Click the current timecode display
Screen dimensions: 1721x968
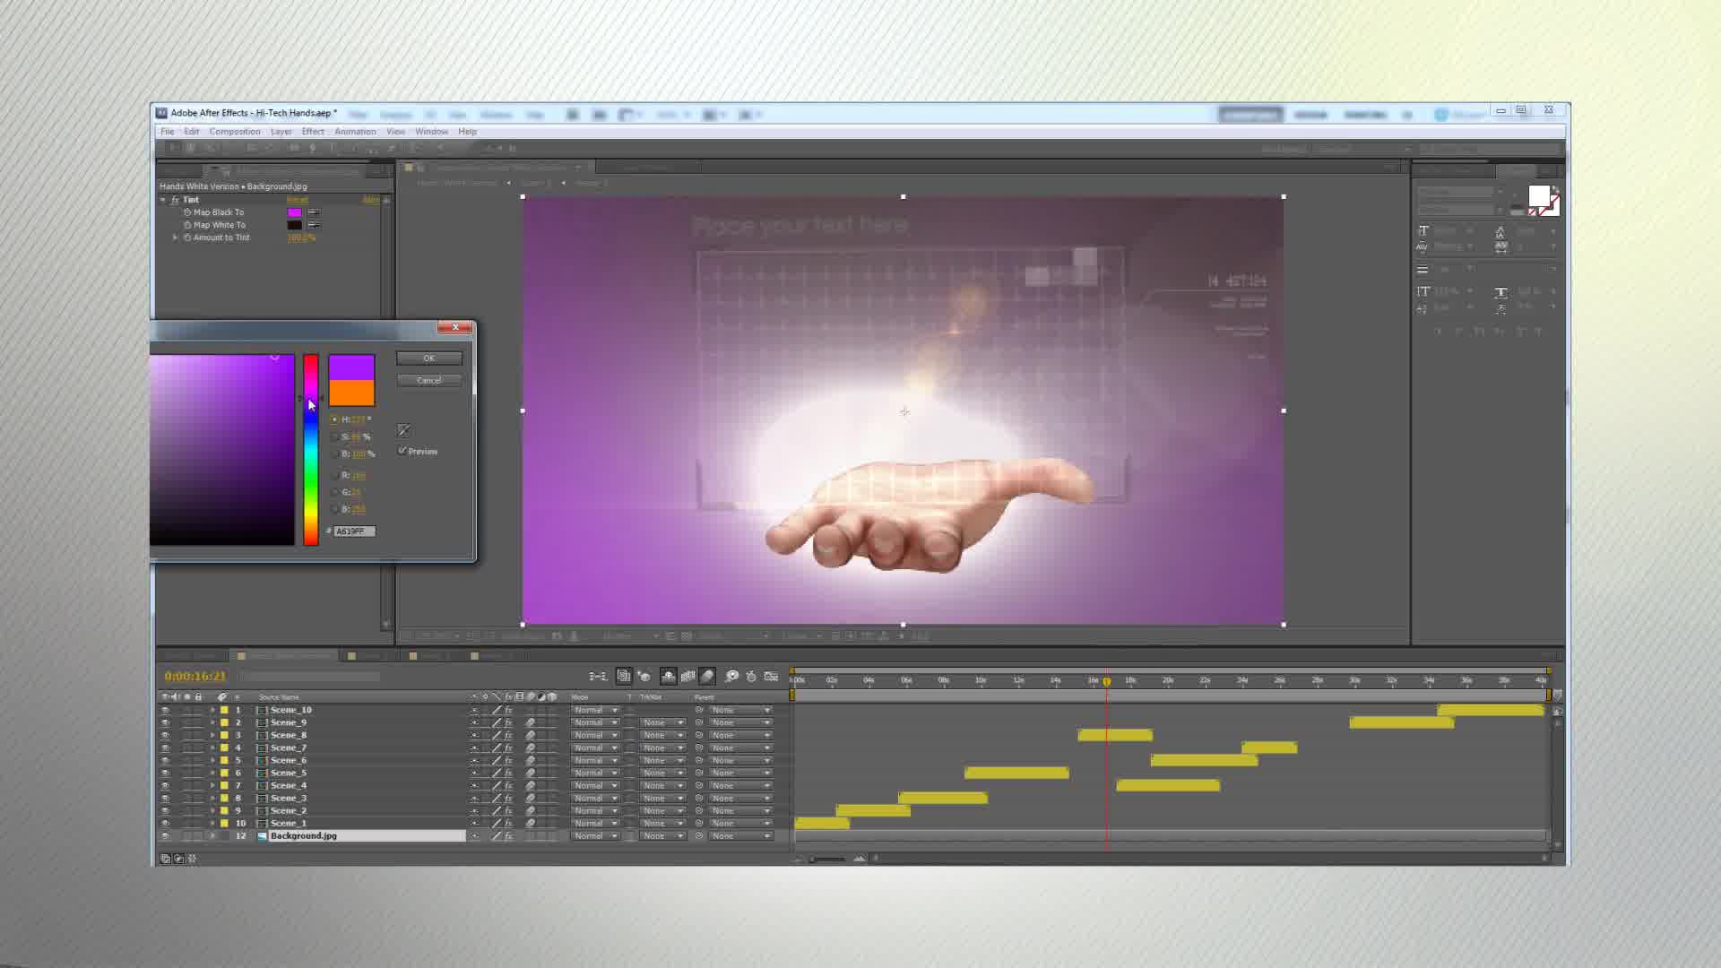point(195,676)
